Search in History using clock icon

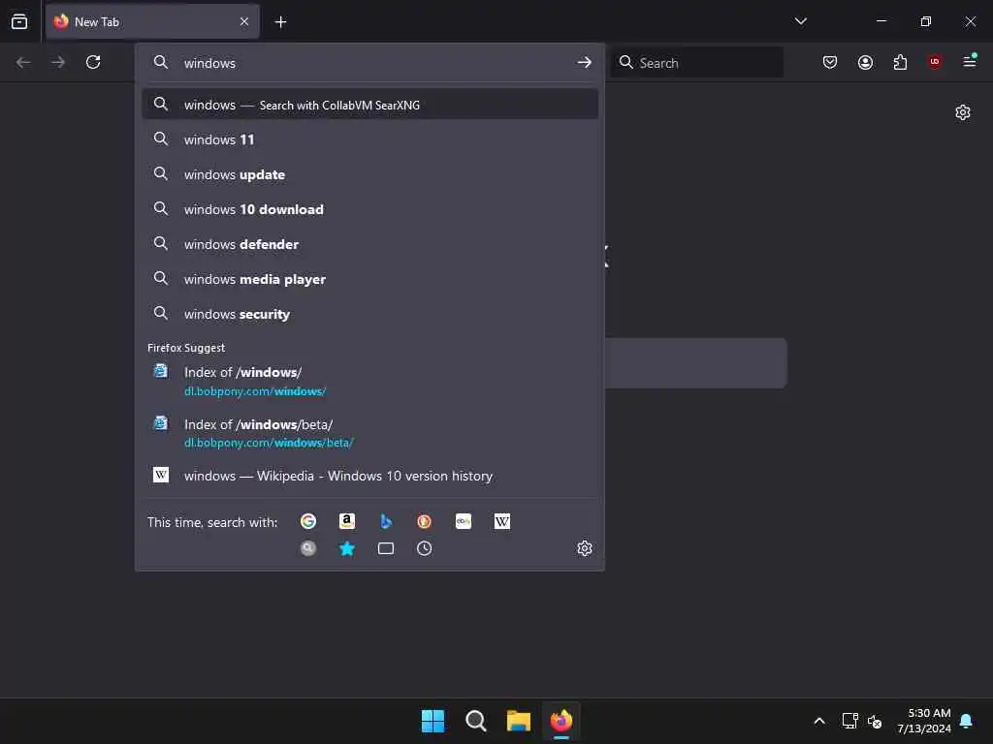(x=425, y=548)
